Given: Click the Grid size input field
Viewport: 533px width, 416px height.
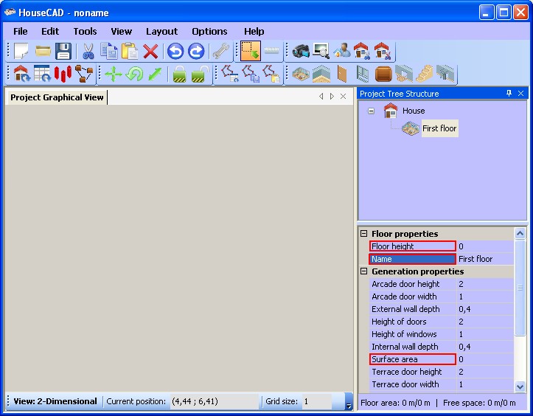Looking at the screenshot, I should [316, 401].
